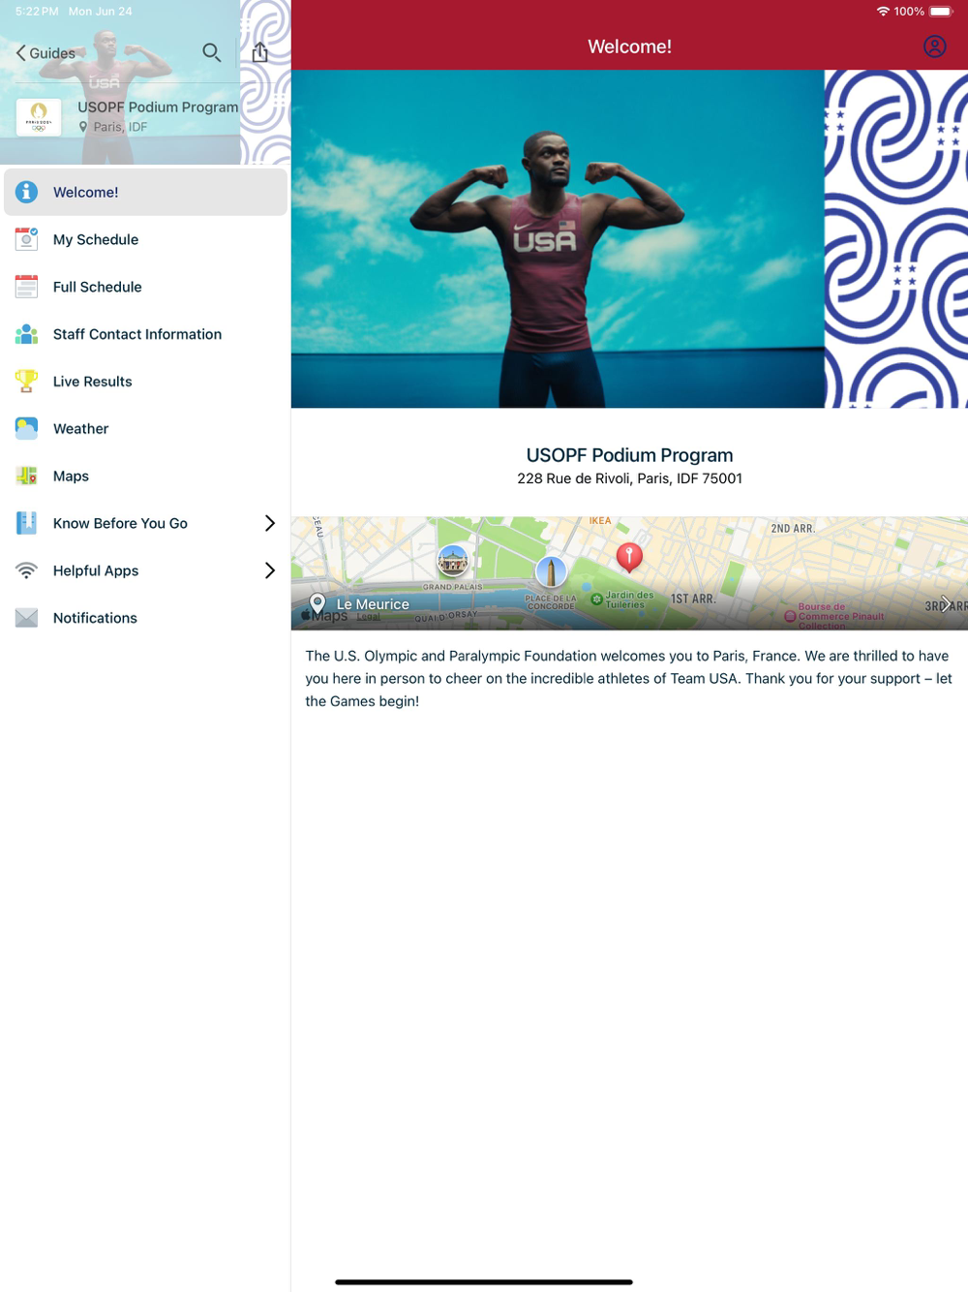Click the My Schedule calendar icon
This screenshot has width=968, height=1292.
coord(26,239)
